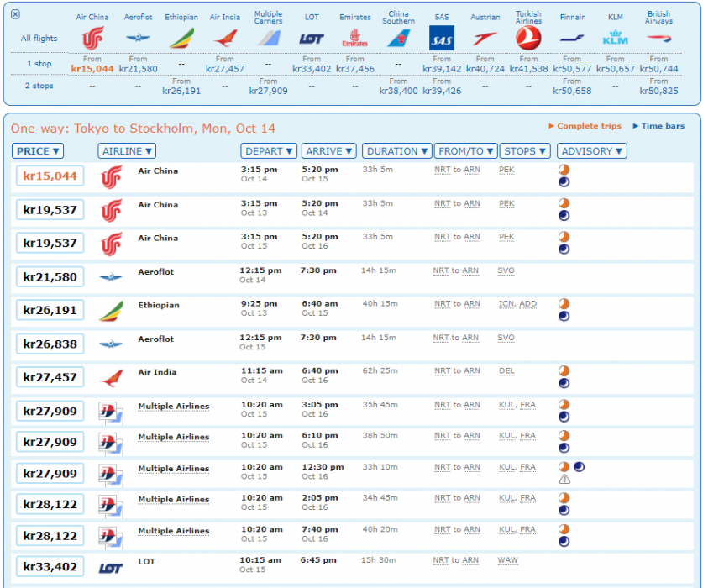
Task: Click Multiple Airlines logo in 3:05 pm arrival row
Action: (x=110, y=412)
